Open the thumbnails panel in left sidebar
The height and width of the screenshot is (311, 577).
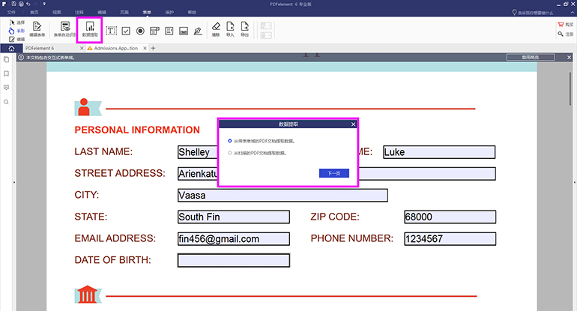[x=6, y=60]
